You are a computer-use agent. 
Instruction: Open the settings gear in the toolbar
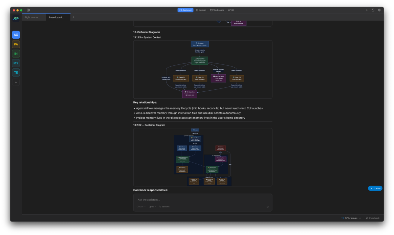379,10
